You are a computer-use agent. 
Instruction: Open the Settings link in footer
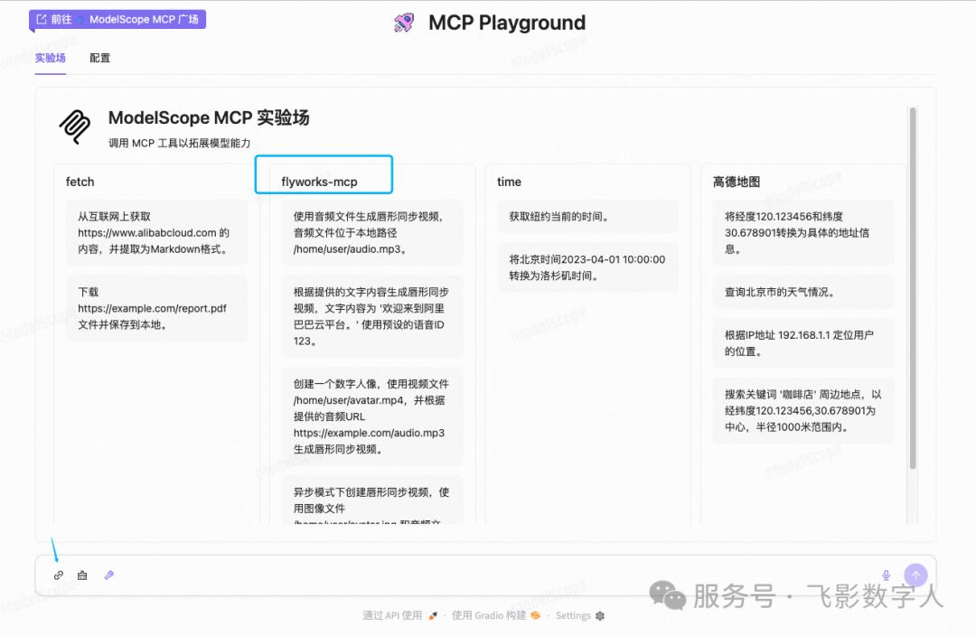coord(579,615)
